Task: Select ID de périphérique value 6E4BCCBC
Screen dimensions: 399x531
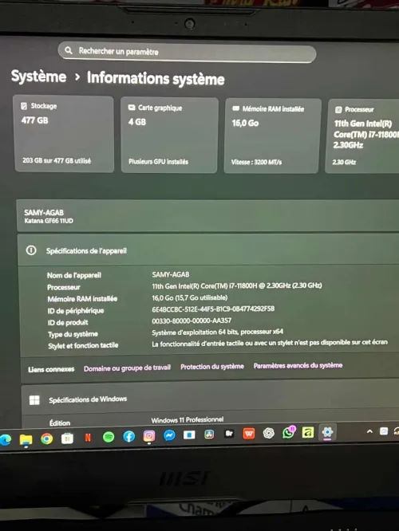Action: 213,309
